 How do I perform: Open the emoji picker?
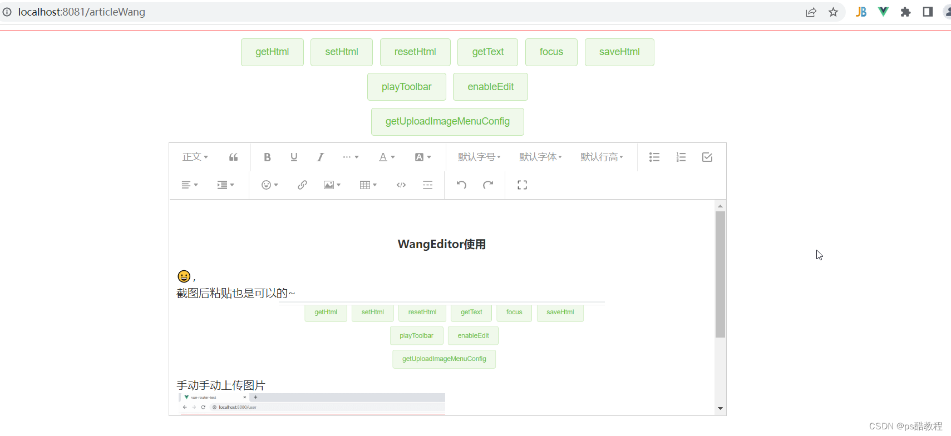tap(270, 185)
